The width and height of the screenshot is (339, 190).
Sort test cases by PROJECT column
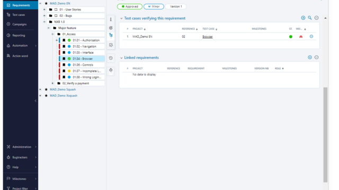click(x=139, y=28)
